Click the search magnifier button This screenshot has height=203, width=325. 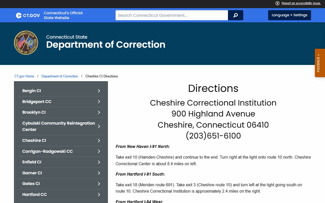click(236, 15)
